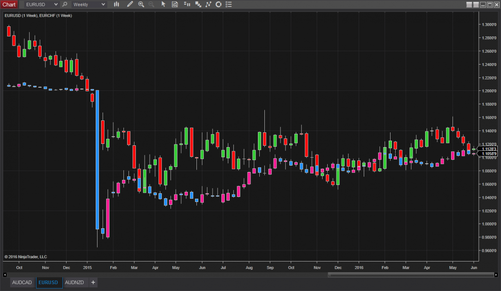The image size is (501, 291).
Task: Open the chart properties list icon
Action: 228,5
